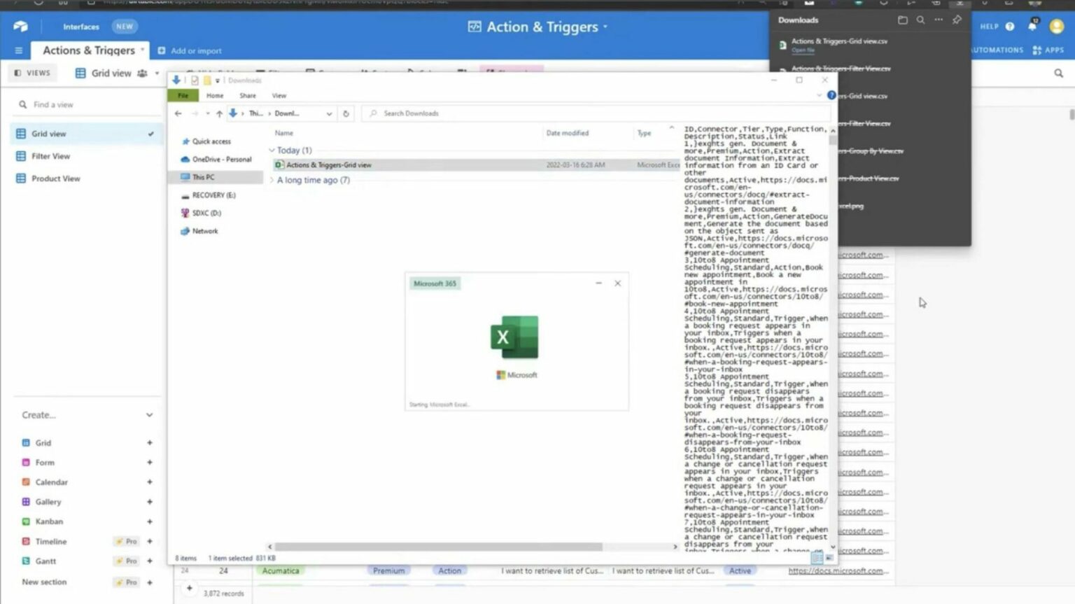Open the Grid view dropdown arrow
The height and width of the screenshot is (604, 1075).
pos(157,73)
